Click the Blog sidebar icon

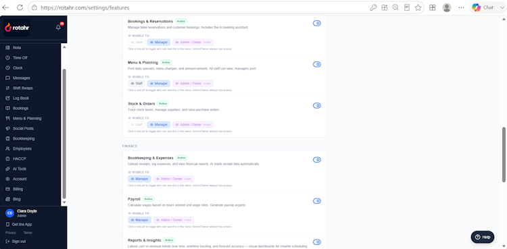(7, 199)
